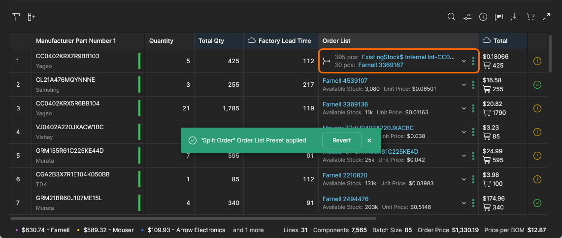
Task: Open the search magnifier icon
Action: click(x=451, y=17)
